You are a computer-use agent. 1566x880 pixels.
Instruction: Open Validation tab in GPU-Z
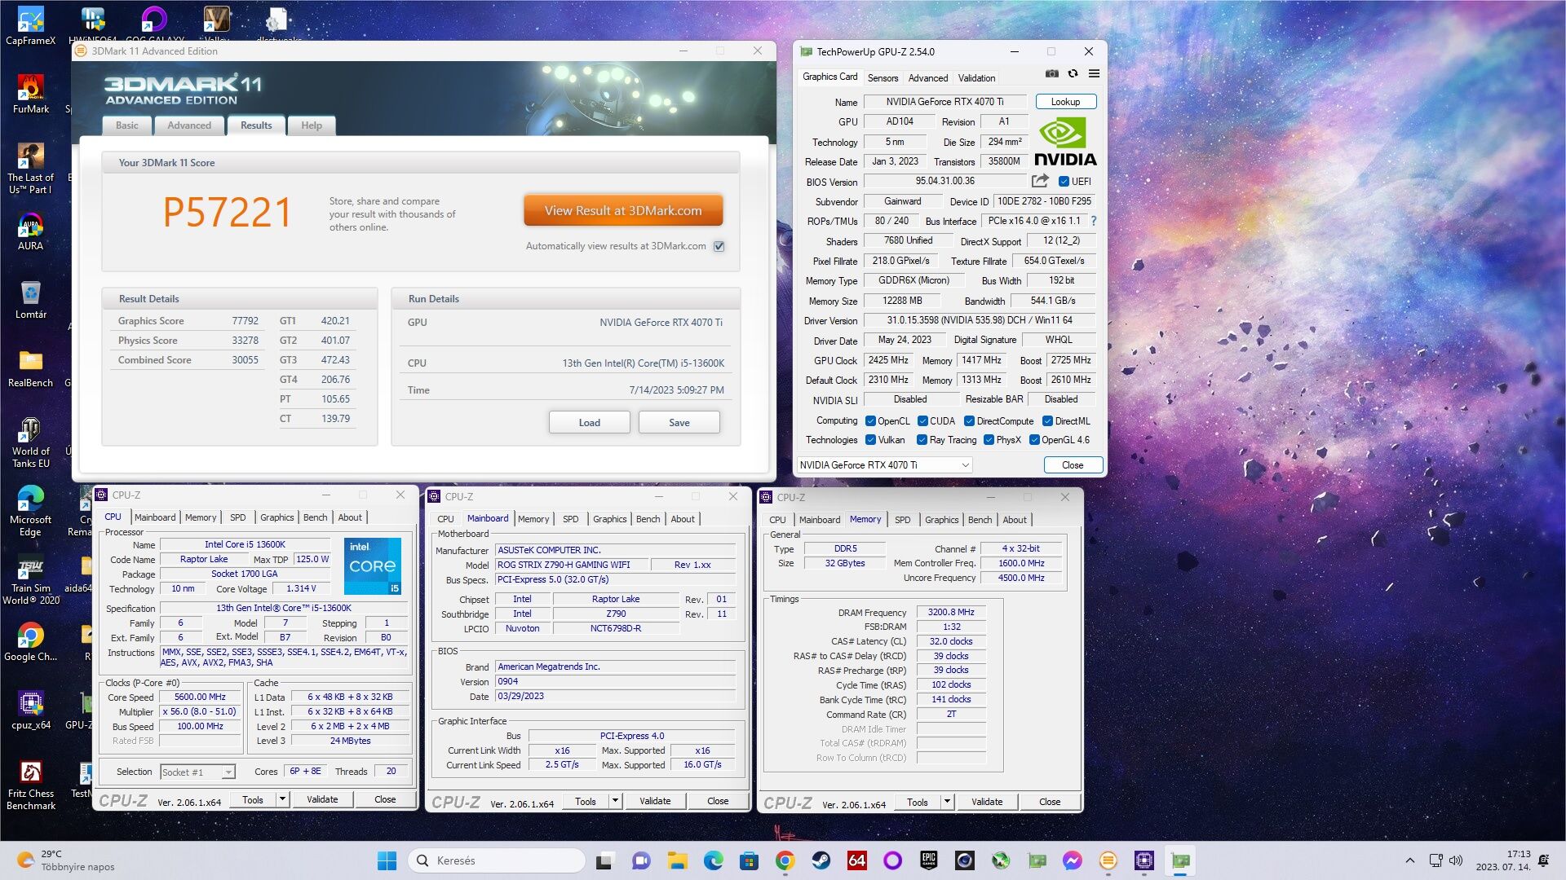[976, 78]
